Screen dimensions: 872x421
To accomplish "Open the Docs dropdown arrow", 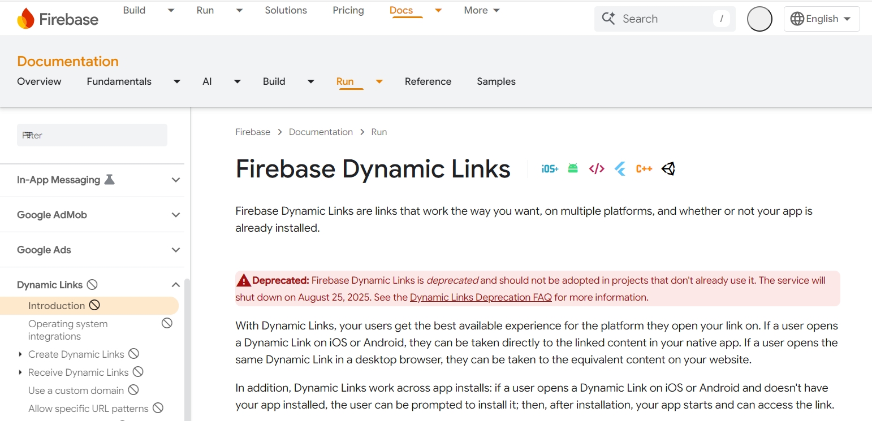I will (438, 10).
